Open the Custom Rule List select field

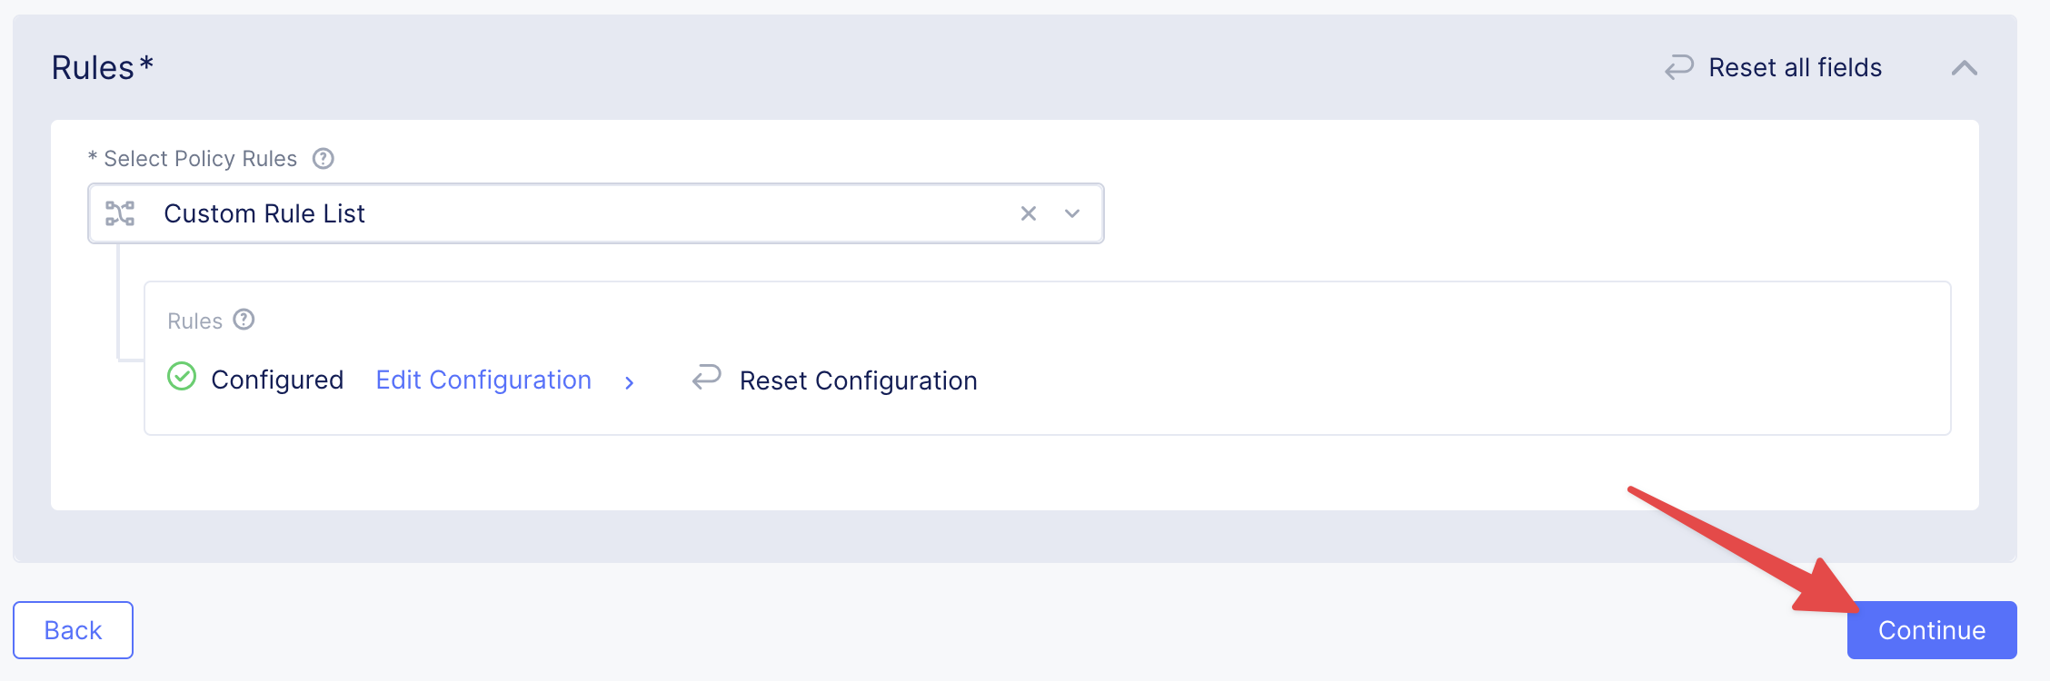point(582,213)
